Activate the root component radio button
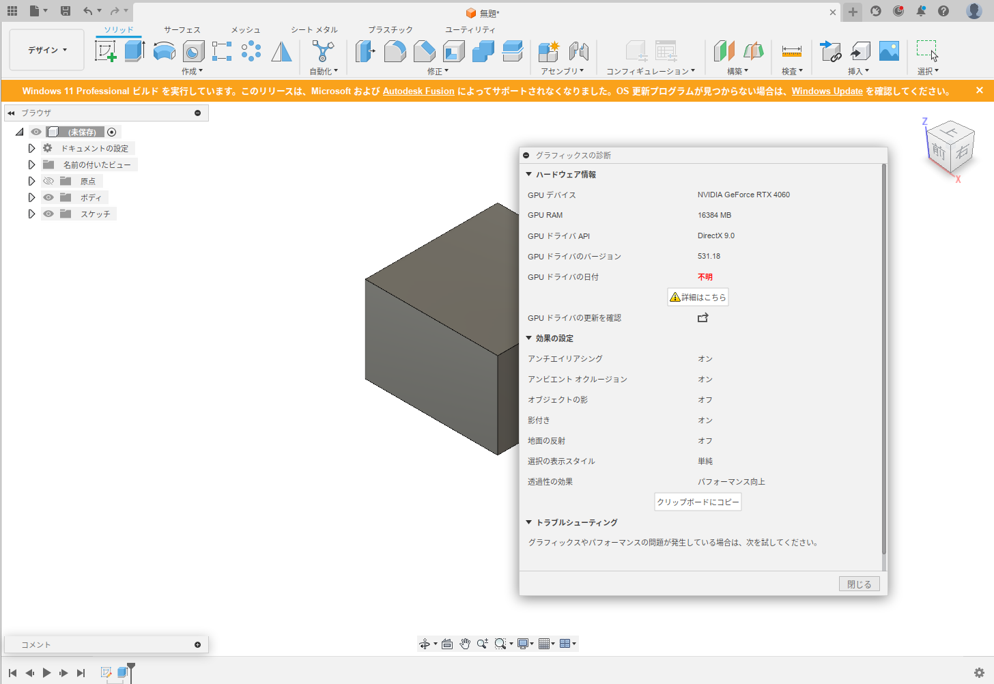This screenshot has height=684, width=994. (112, 132)
